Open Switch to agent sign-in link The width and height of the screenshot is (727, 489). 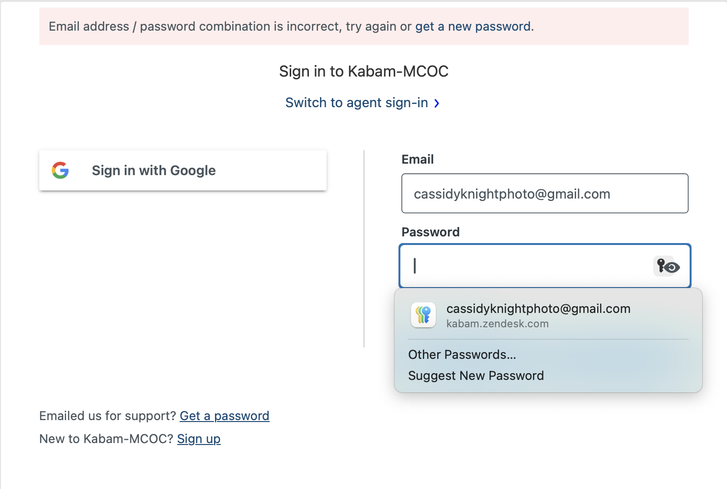click(x=357, y=103)
